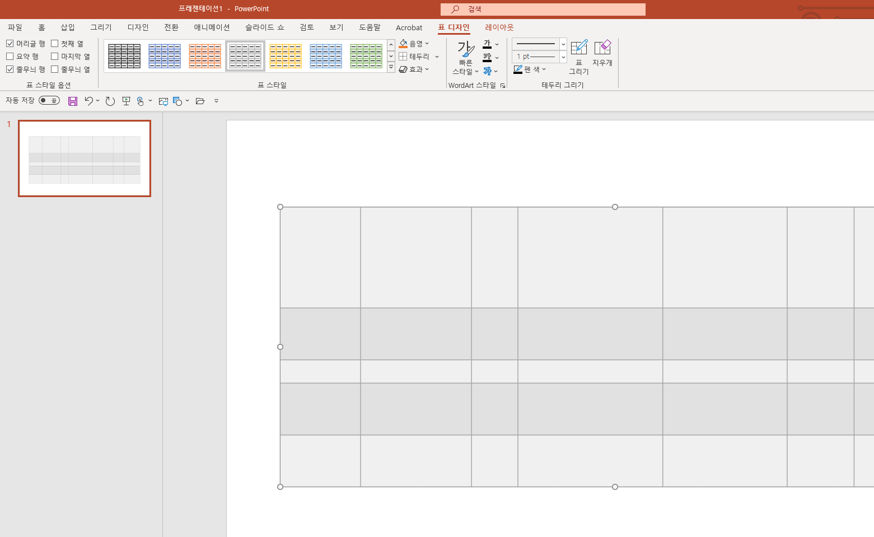Open the Customize Quick Access Toolbar dropdown
Image resolution: width=874 pixels, height=537 pixels.
click(x=216, y=101)
